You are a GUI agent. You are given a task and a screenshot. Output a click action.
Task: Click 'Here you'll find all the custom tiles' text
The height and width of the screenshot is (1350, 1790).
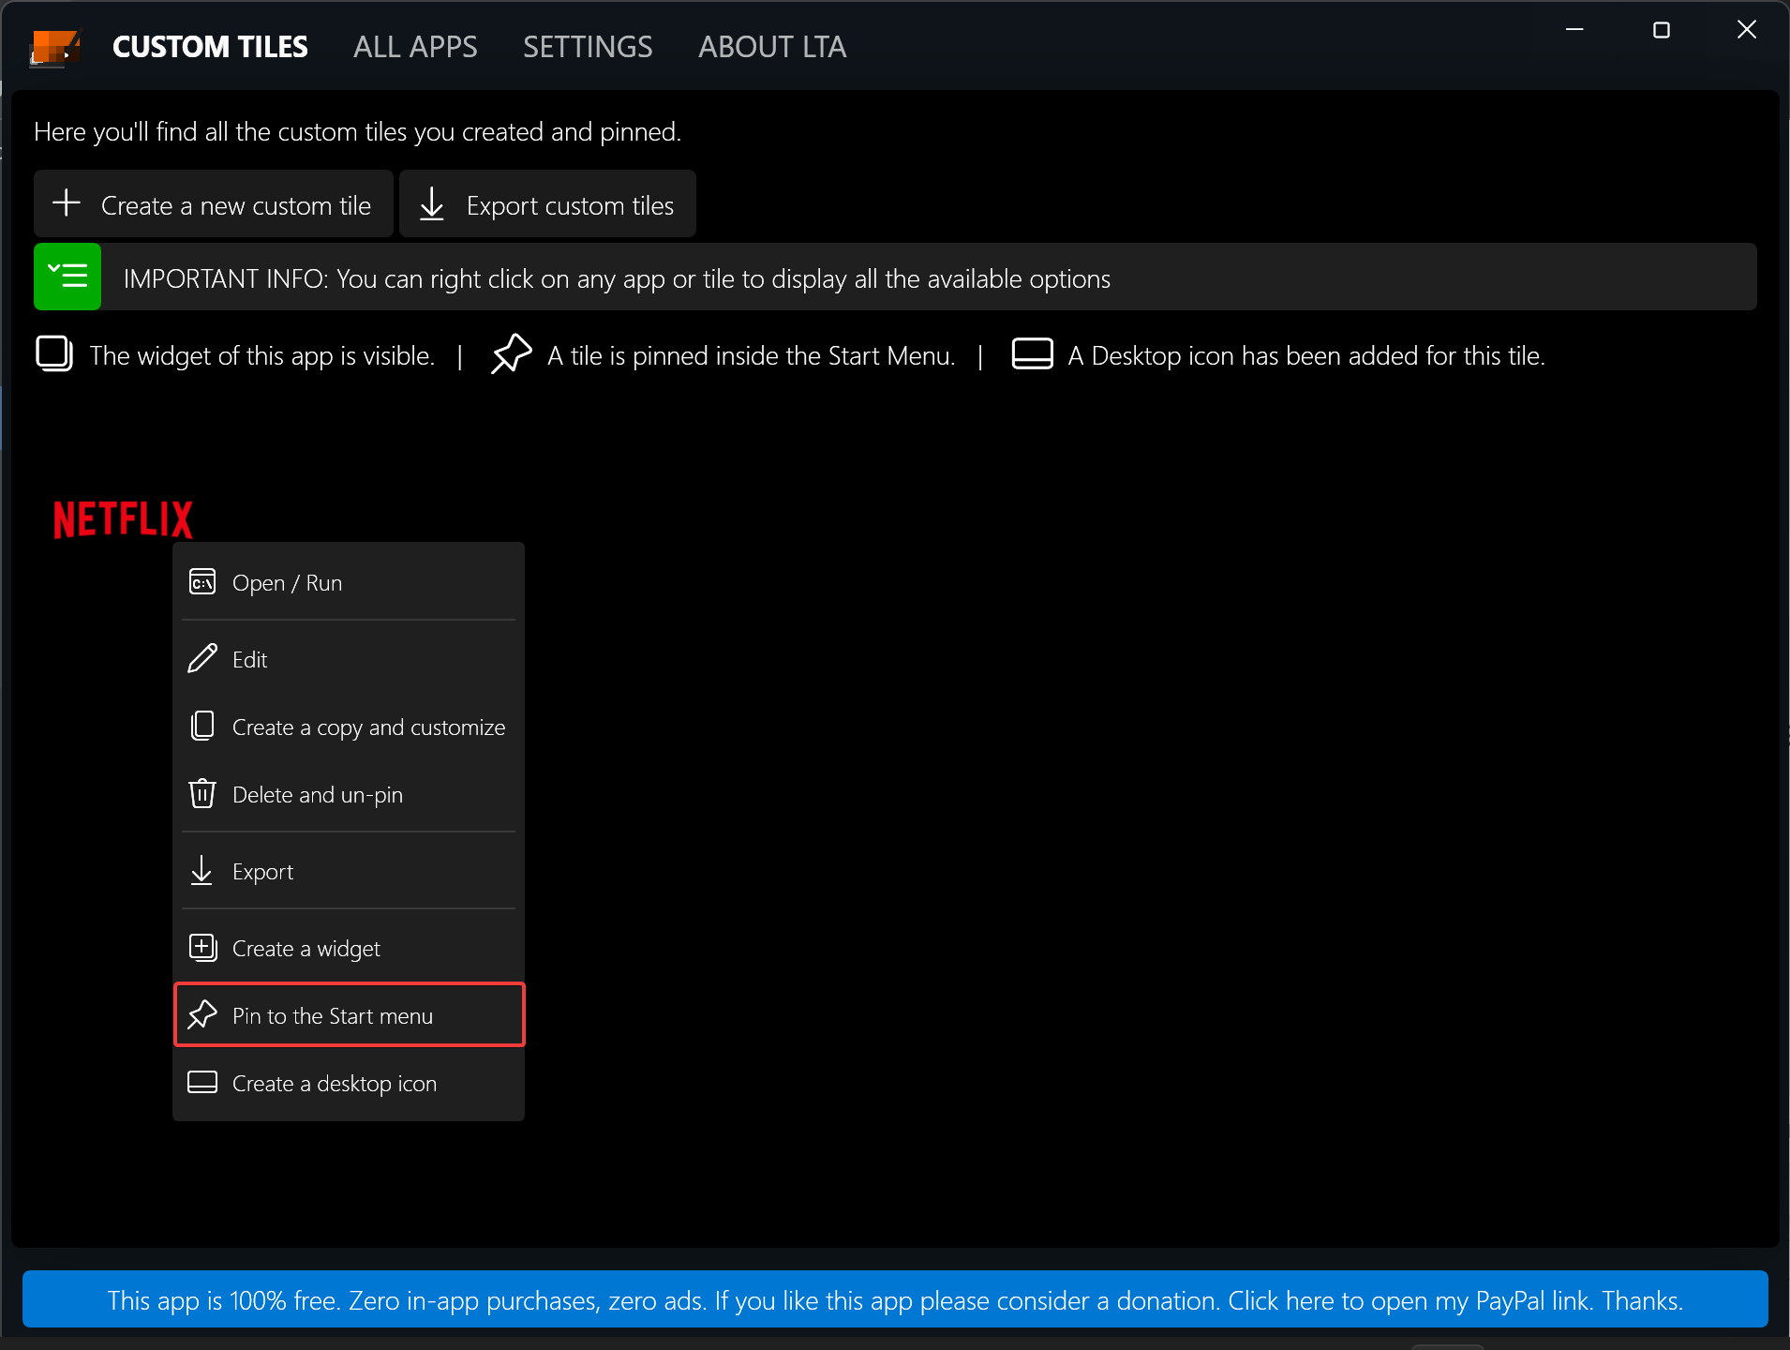357,131
